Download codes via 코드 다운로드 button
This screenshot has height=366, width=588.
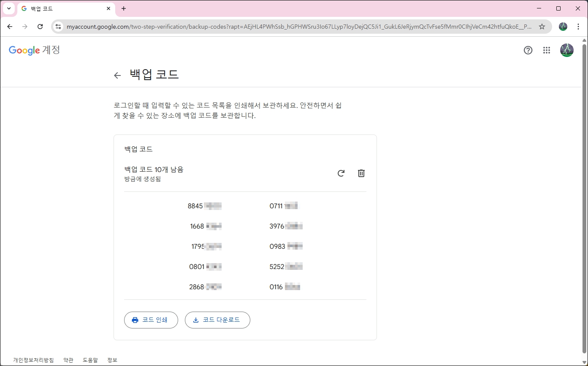pyautogui.click(x=217, y=320)
